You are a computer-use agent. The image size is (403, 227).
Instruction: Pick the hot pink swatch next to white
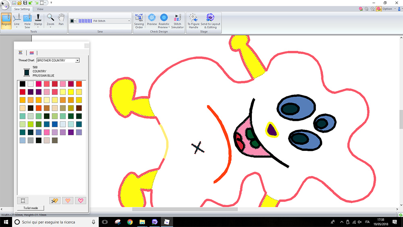[39, 83]
